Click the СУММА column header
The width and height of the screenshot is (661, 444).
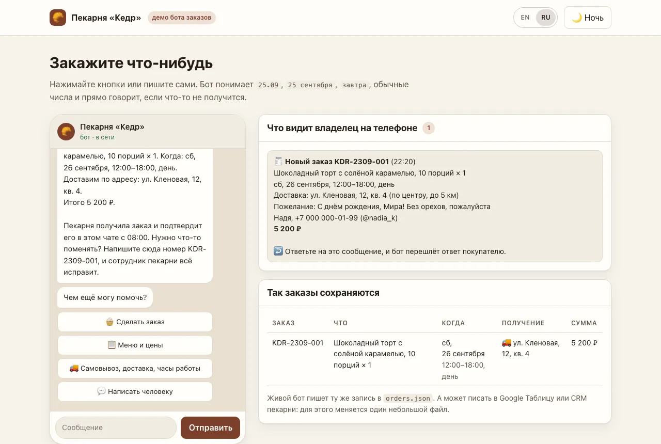point(584,323)
